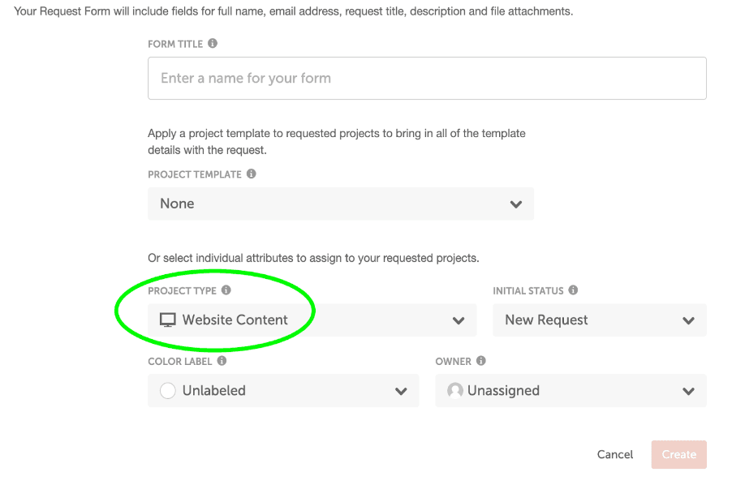
Task: Expand the Initial Status chevron arrow
Action: [689, 320]
